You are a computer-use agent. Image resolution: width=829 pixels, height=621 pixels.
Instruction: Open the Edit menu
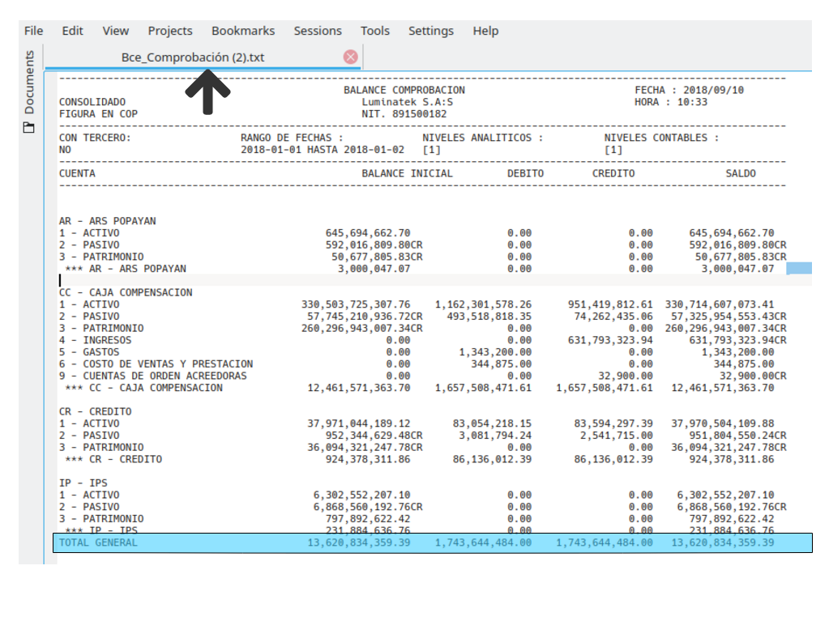click(73, 31)
